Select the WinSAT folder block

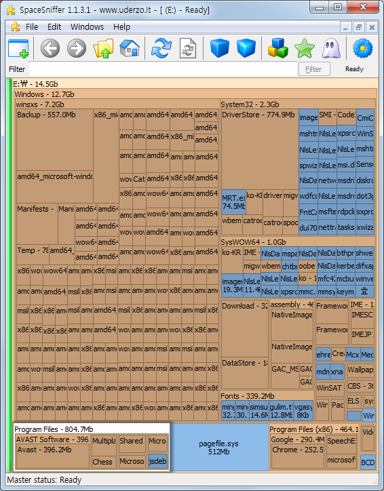click(x=330, y=389)
